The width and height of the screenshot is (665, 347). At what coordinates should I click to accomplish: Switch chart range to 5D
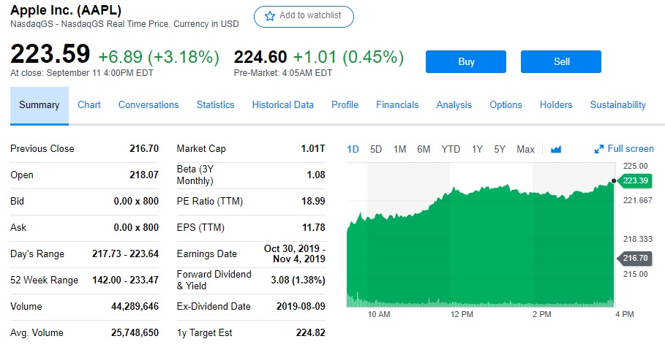376,149
